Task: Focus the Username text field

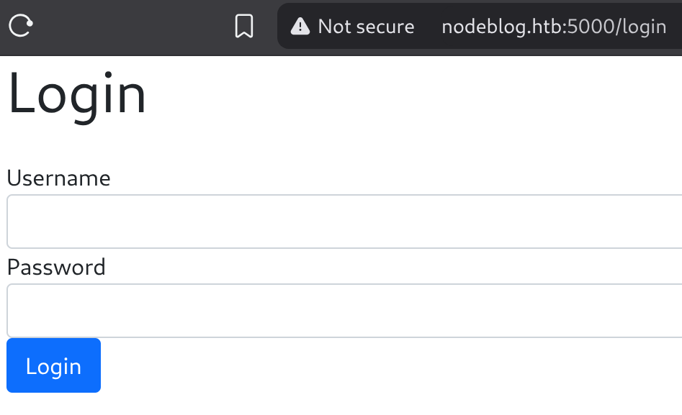Action: pos(344,222)
